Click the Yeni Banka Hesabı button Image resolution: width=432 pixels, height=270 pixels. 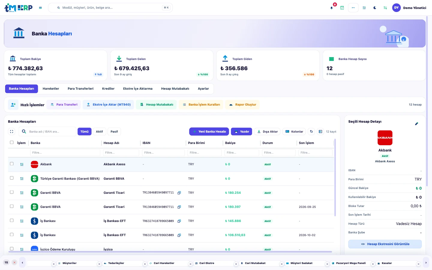tap(209, 131)
